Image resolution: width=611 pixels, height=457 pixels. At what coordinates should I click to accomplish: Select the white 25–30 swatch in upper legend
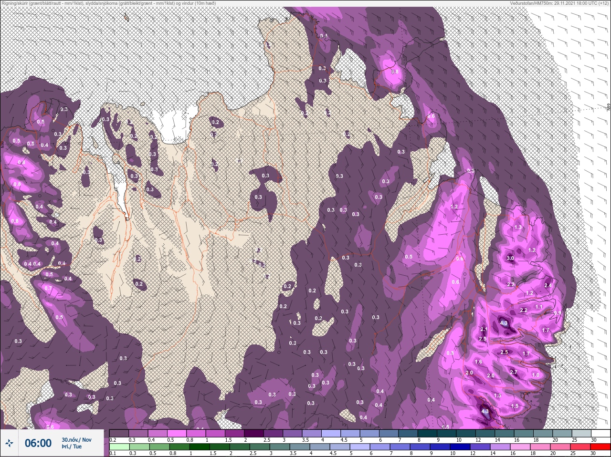coord(600,433)
